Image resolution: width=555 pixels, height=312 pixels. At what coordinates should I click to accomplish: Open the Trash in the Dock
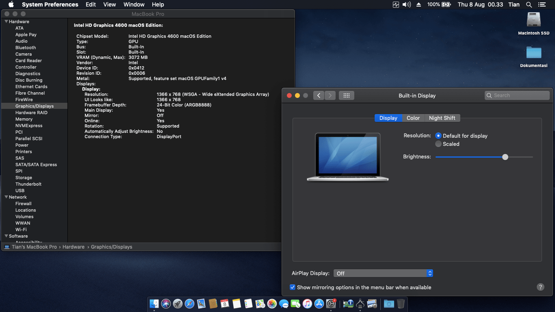tap(401, 303)
